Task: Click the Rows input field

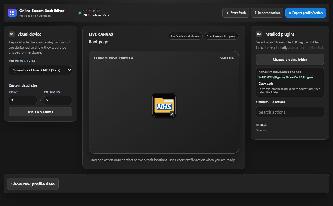Action: tap(23, 100)
